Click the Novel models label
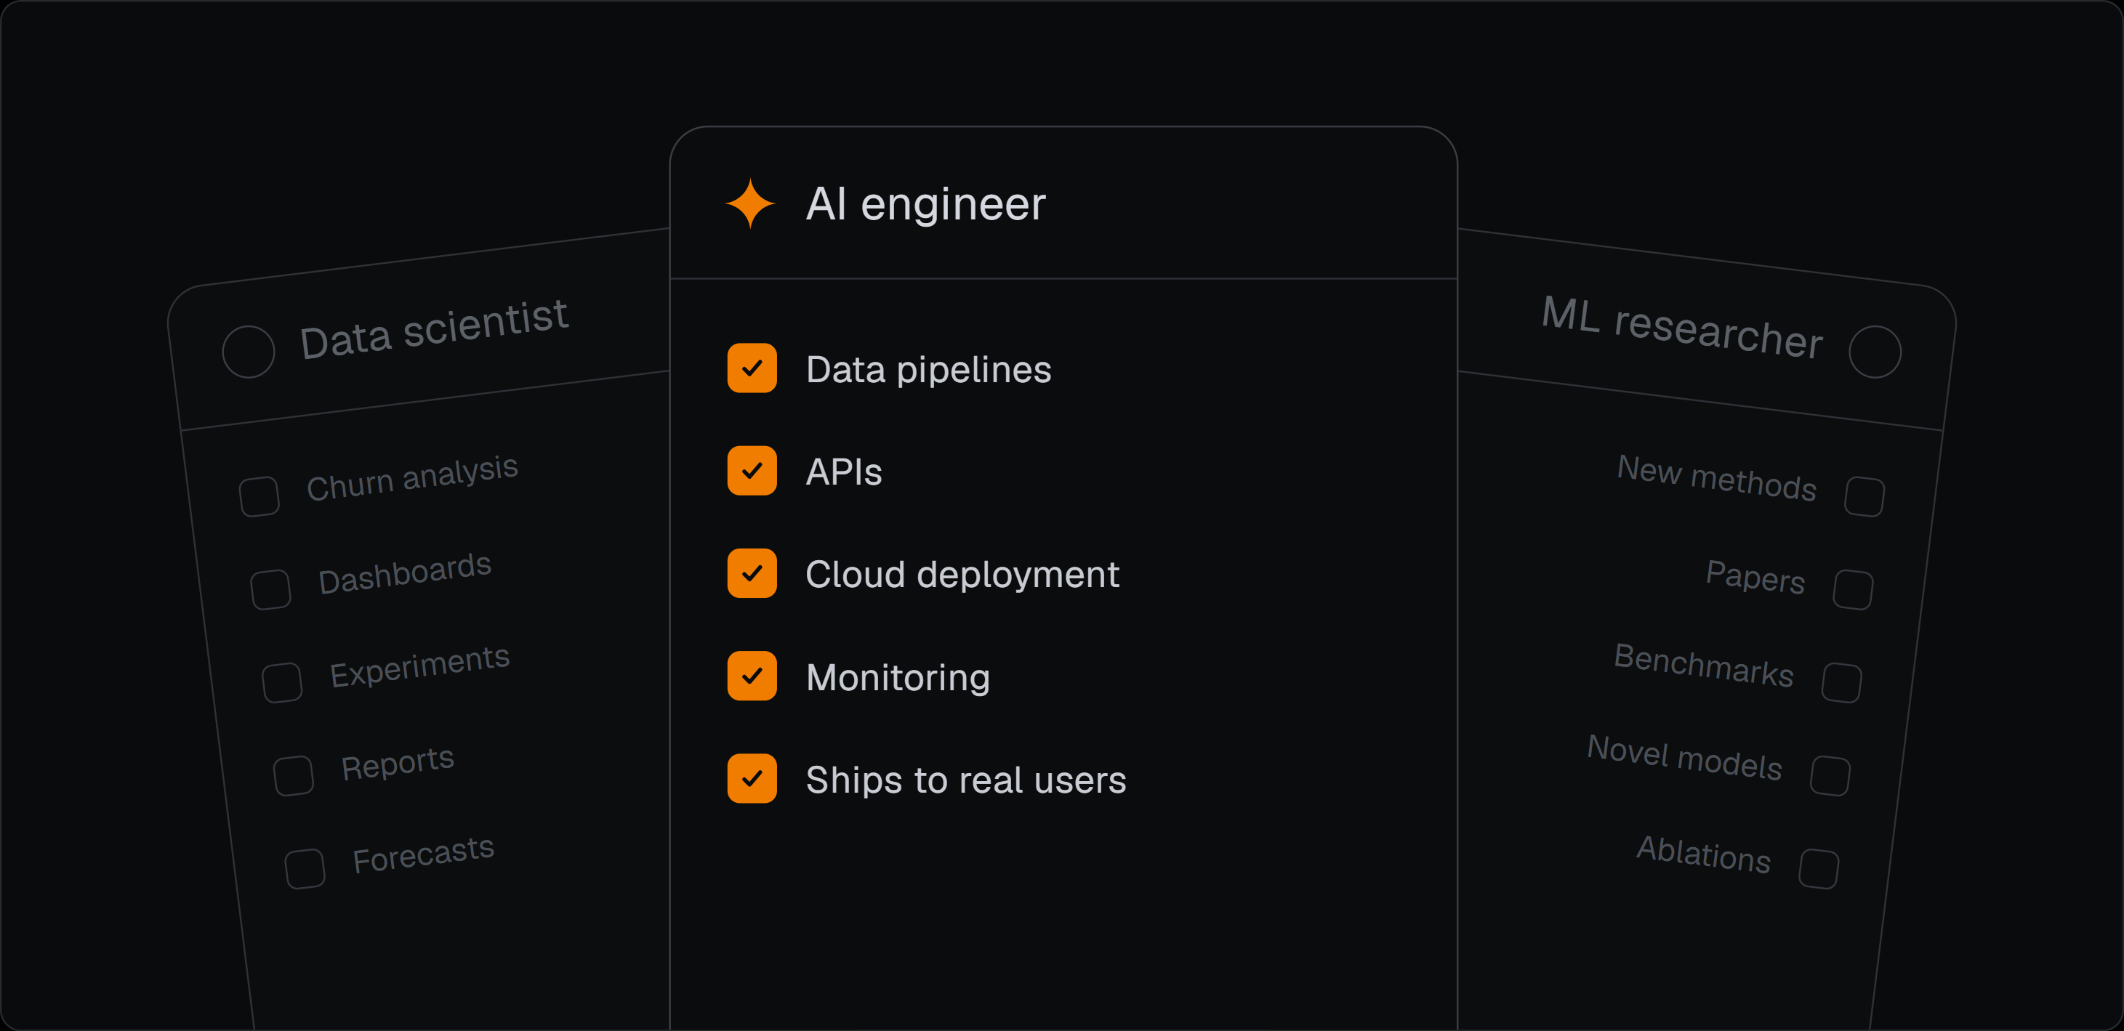Screen dimensions: 2124x1031 pyautogui.click(x=1684, y=757)
